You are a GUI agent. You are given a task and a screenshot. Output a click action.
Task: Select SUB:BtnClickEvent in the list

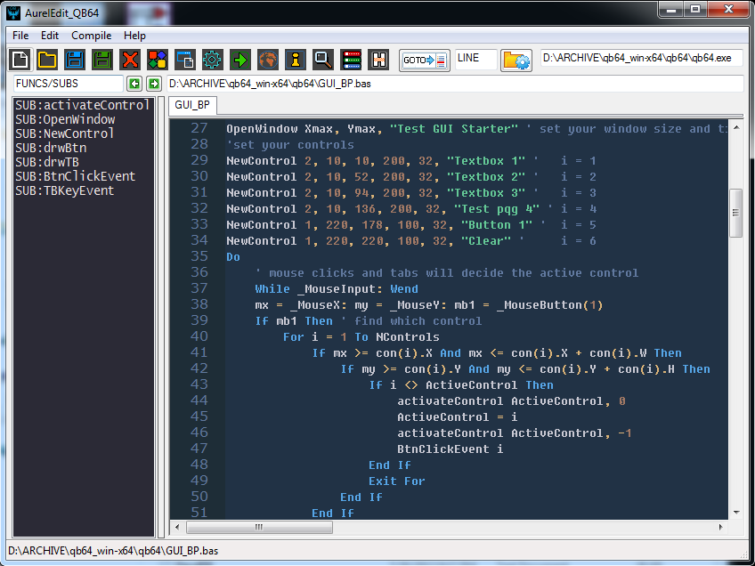[76, 176]
